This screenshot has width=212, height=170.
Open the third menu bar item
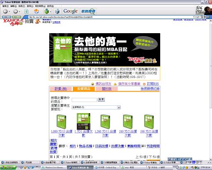(x=22, y=6)
